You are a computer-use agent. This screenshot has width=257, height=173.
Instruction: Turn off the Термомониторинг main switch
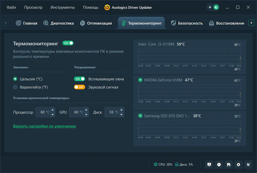[68, 43]
